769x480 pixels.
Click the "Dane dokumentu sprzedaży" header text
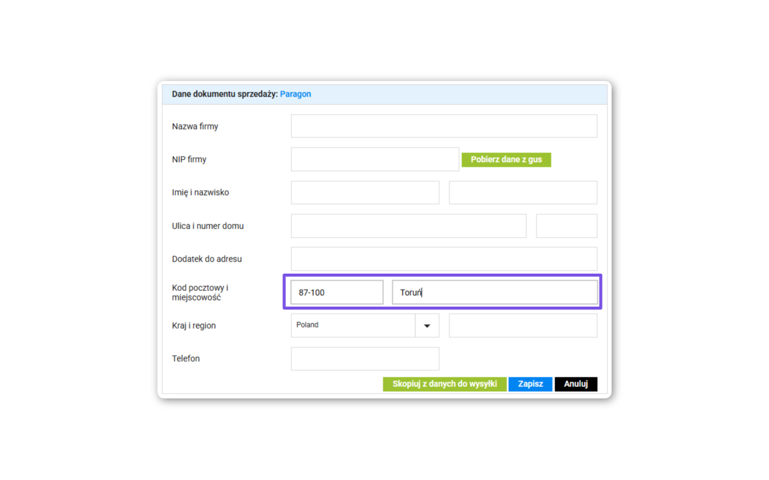(x=225, y=94)
